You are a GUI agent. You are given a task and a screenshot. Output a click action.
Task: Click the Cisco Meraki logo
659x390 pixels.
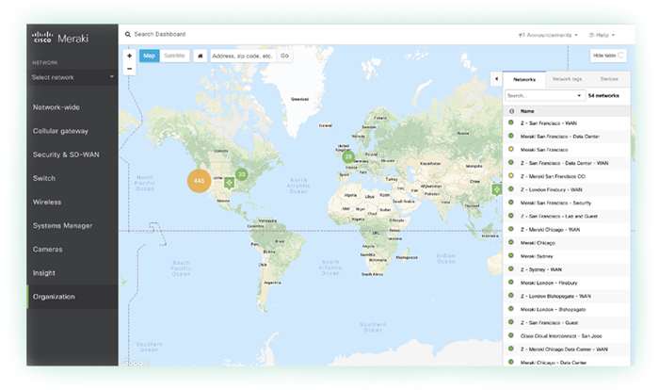[60, 38]
